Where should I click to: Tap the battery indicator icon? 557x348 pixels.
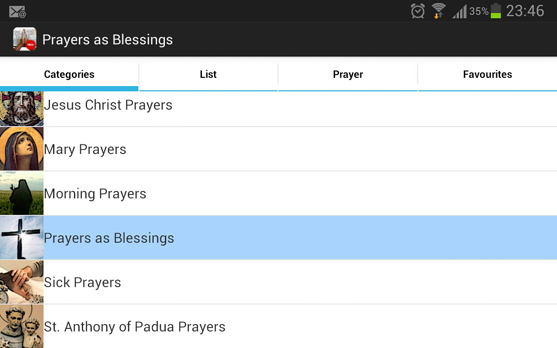pyautogui.click(x=496, y=11)
